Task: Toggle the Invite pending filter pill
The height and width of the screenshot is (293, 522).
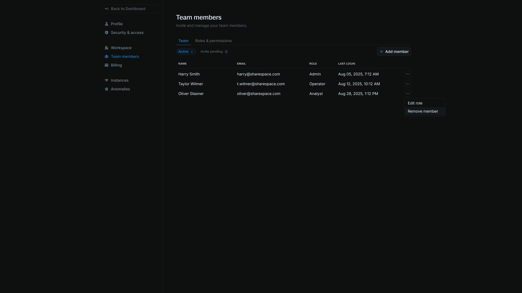Action: click(214, 52)
